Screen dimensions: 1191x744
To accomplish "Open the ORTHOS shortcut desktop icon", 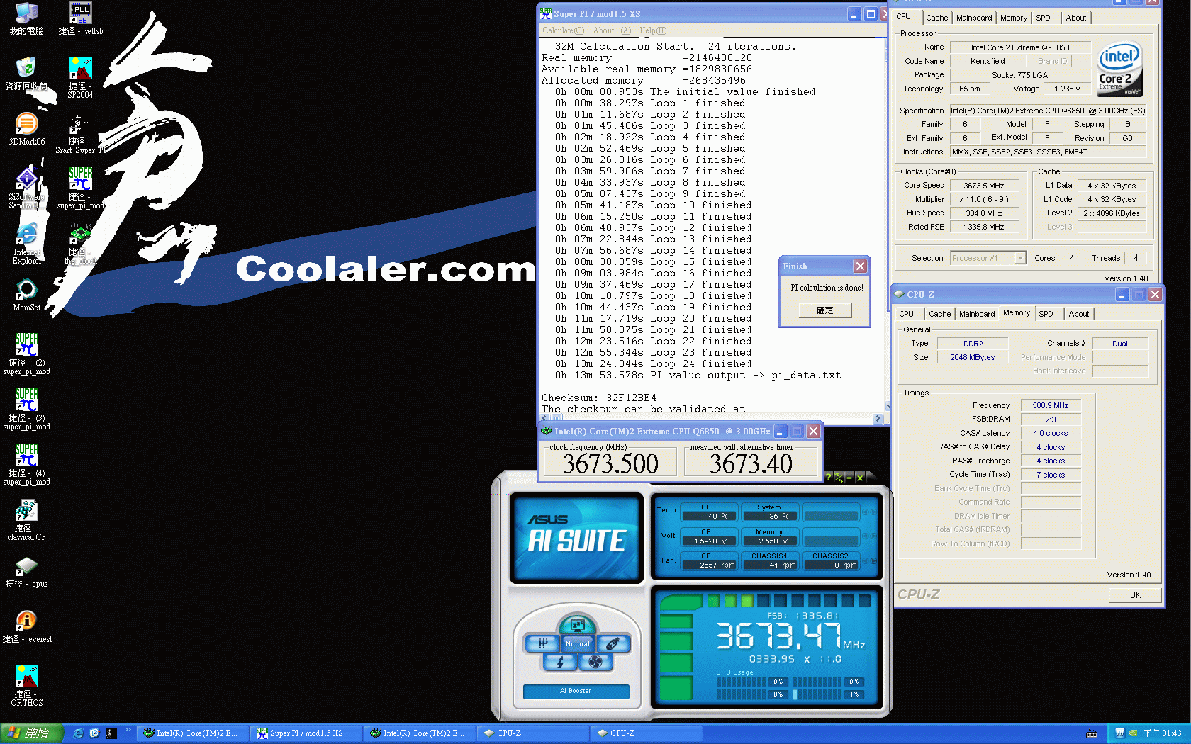I will point(26,685).
